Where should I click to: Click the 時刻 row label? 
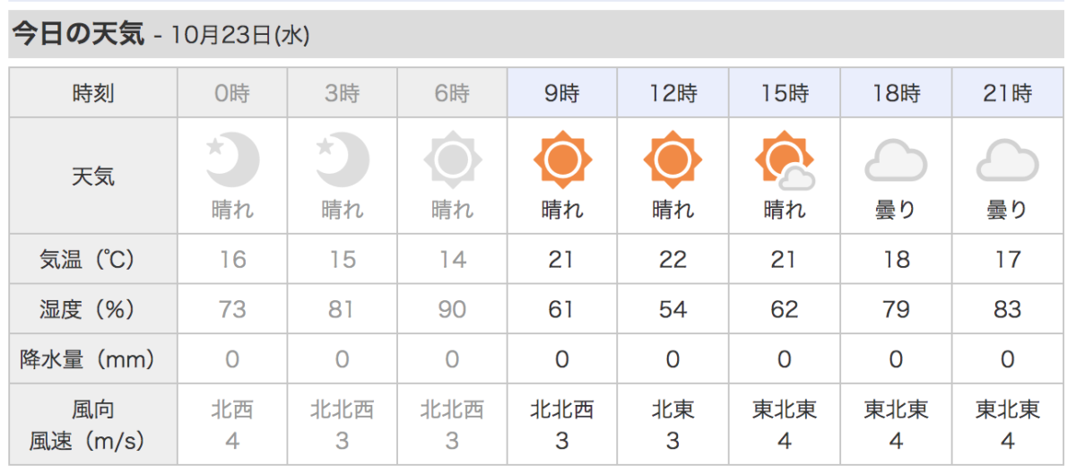[93, 92]
